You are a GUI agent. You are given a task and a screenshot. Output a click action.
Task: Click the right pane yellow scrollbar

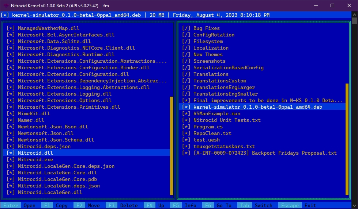point(347,139)
